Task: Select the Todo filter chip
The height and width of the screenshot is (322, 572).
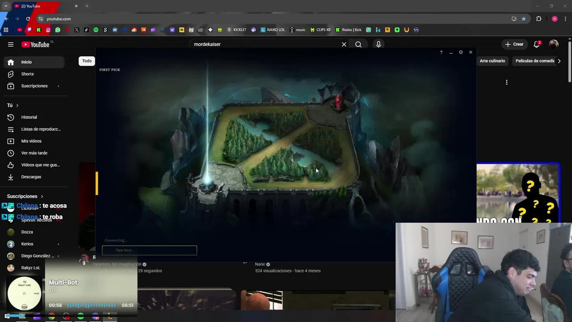Action: pos(87,61)
